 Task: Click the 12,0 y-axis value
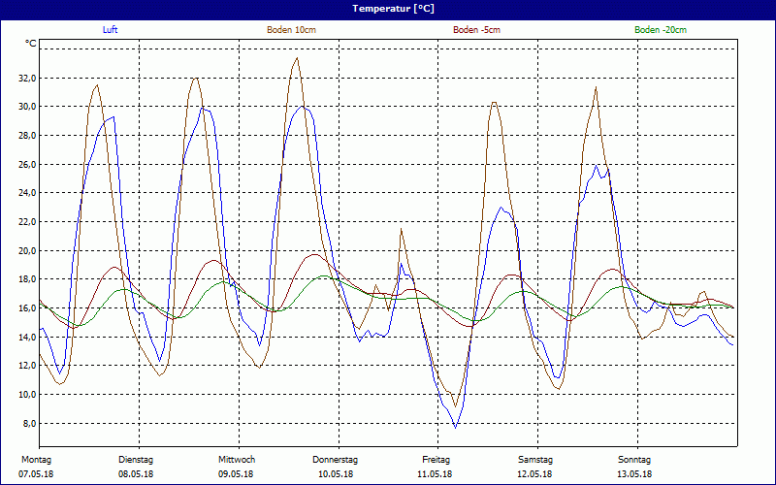click(26, 366)
